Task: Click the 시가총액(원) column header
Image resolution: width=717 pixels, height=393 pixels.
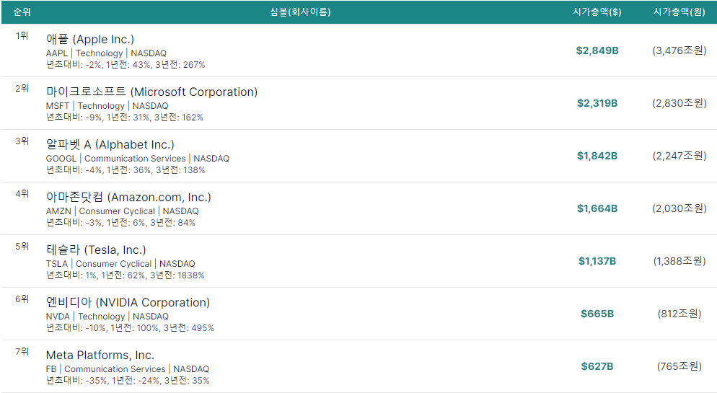Action: click(679, 12)
